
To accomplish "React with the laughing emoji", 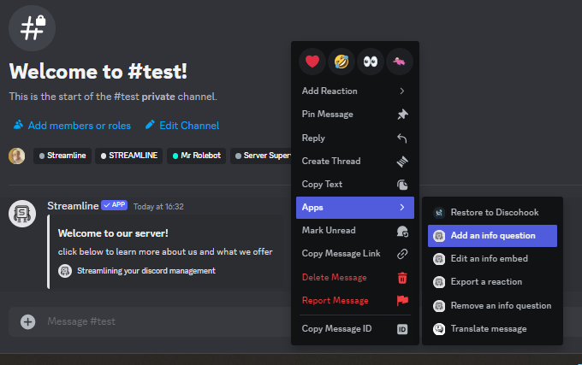I will click(x=342, y=62).
